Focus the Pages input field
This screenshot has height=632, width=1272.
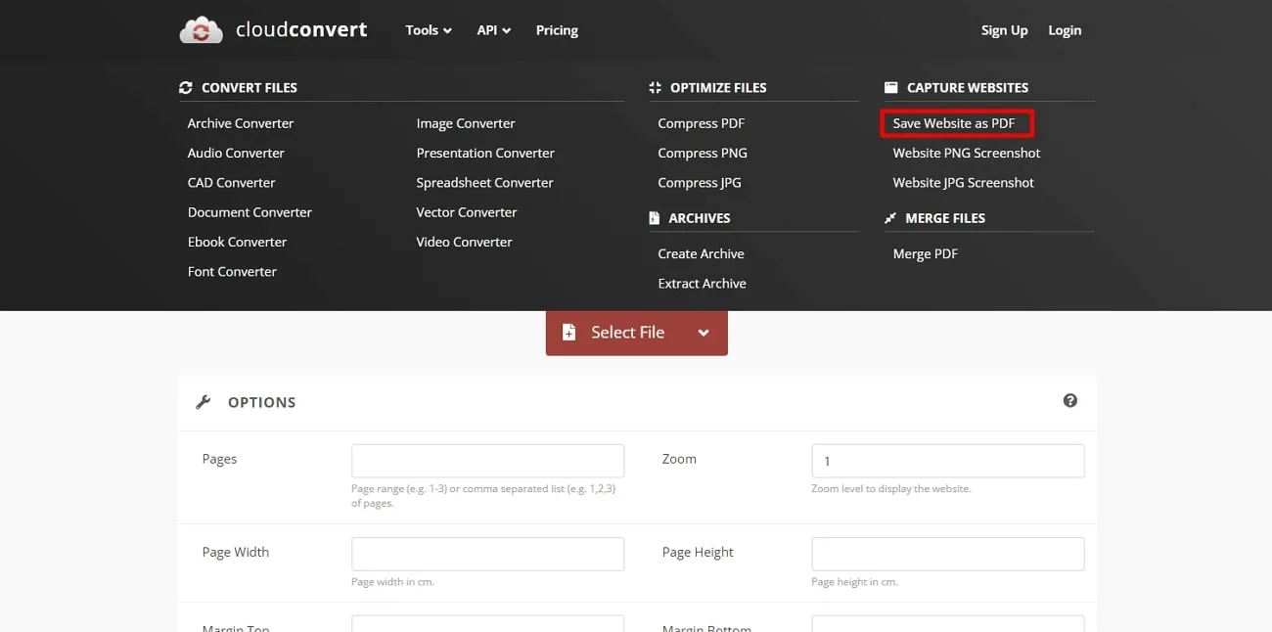pos(487,461)
